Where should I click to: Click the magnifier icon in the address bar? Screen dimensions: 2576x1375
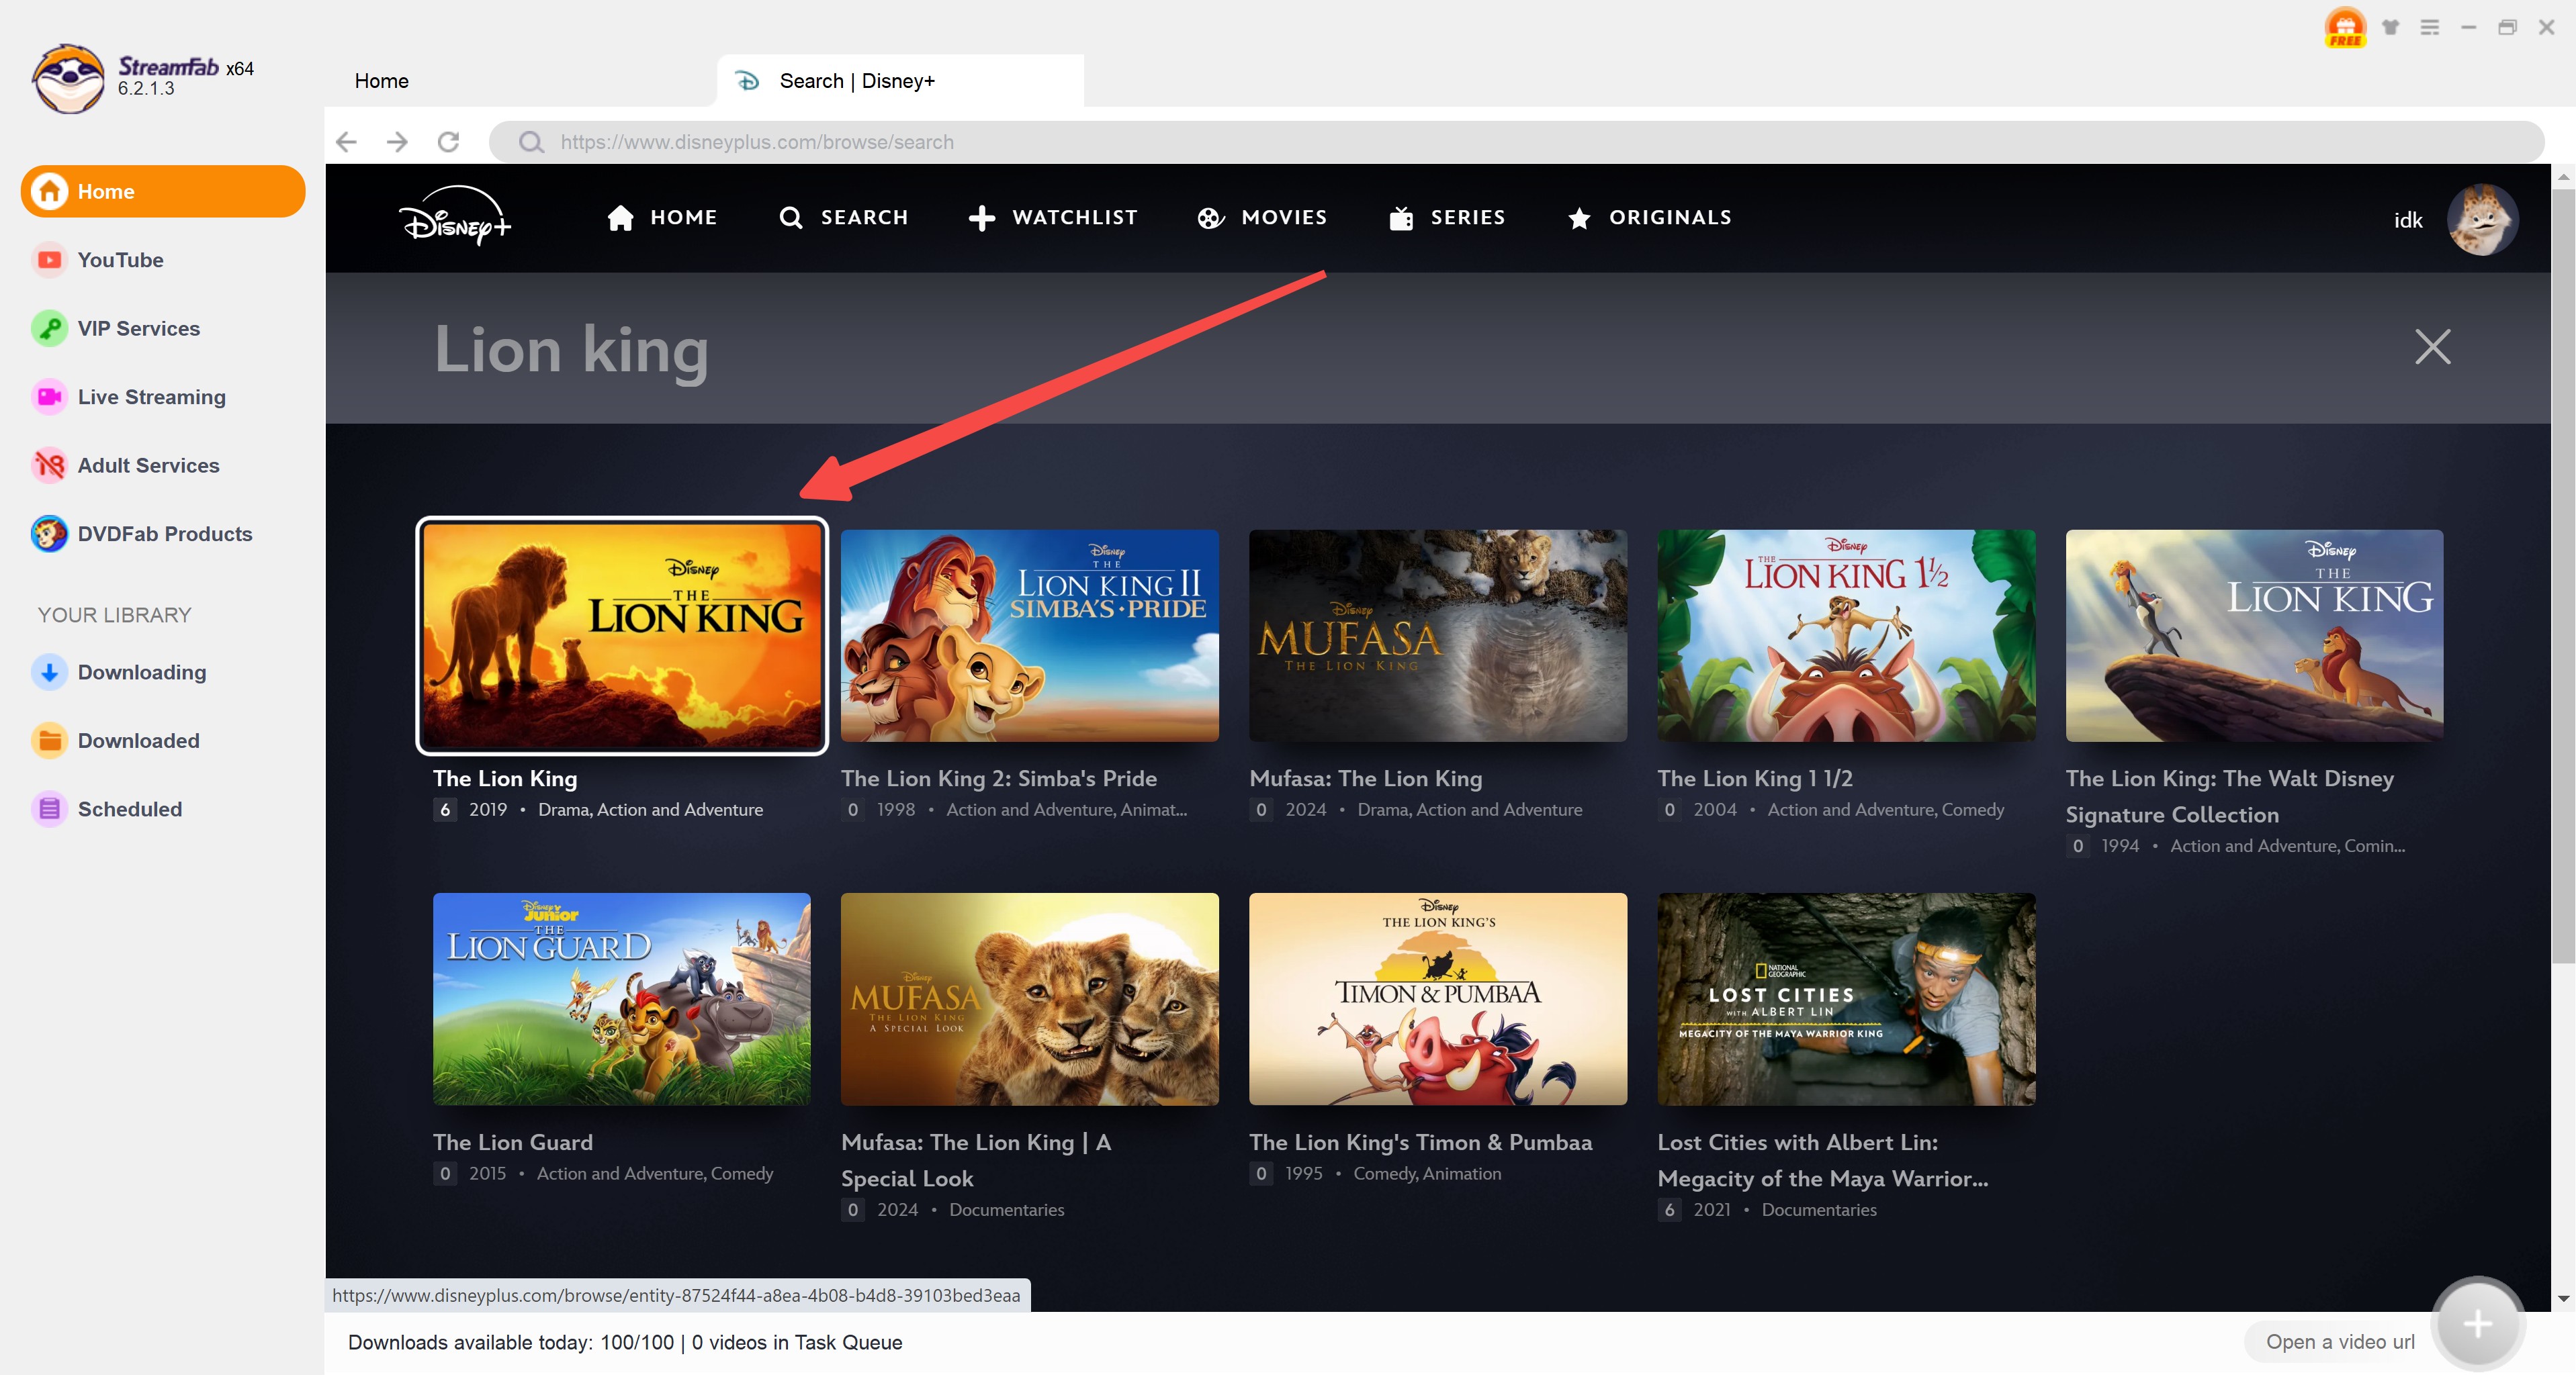pos(531,142)
